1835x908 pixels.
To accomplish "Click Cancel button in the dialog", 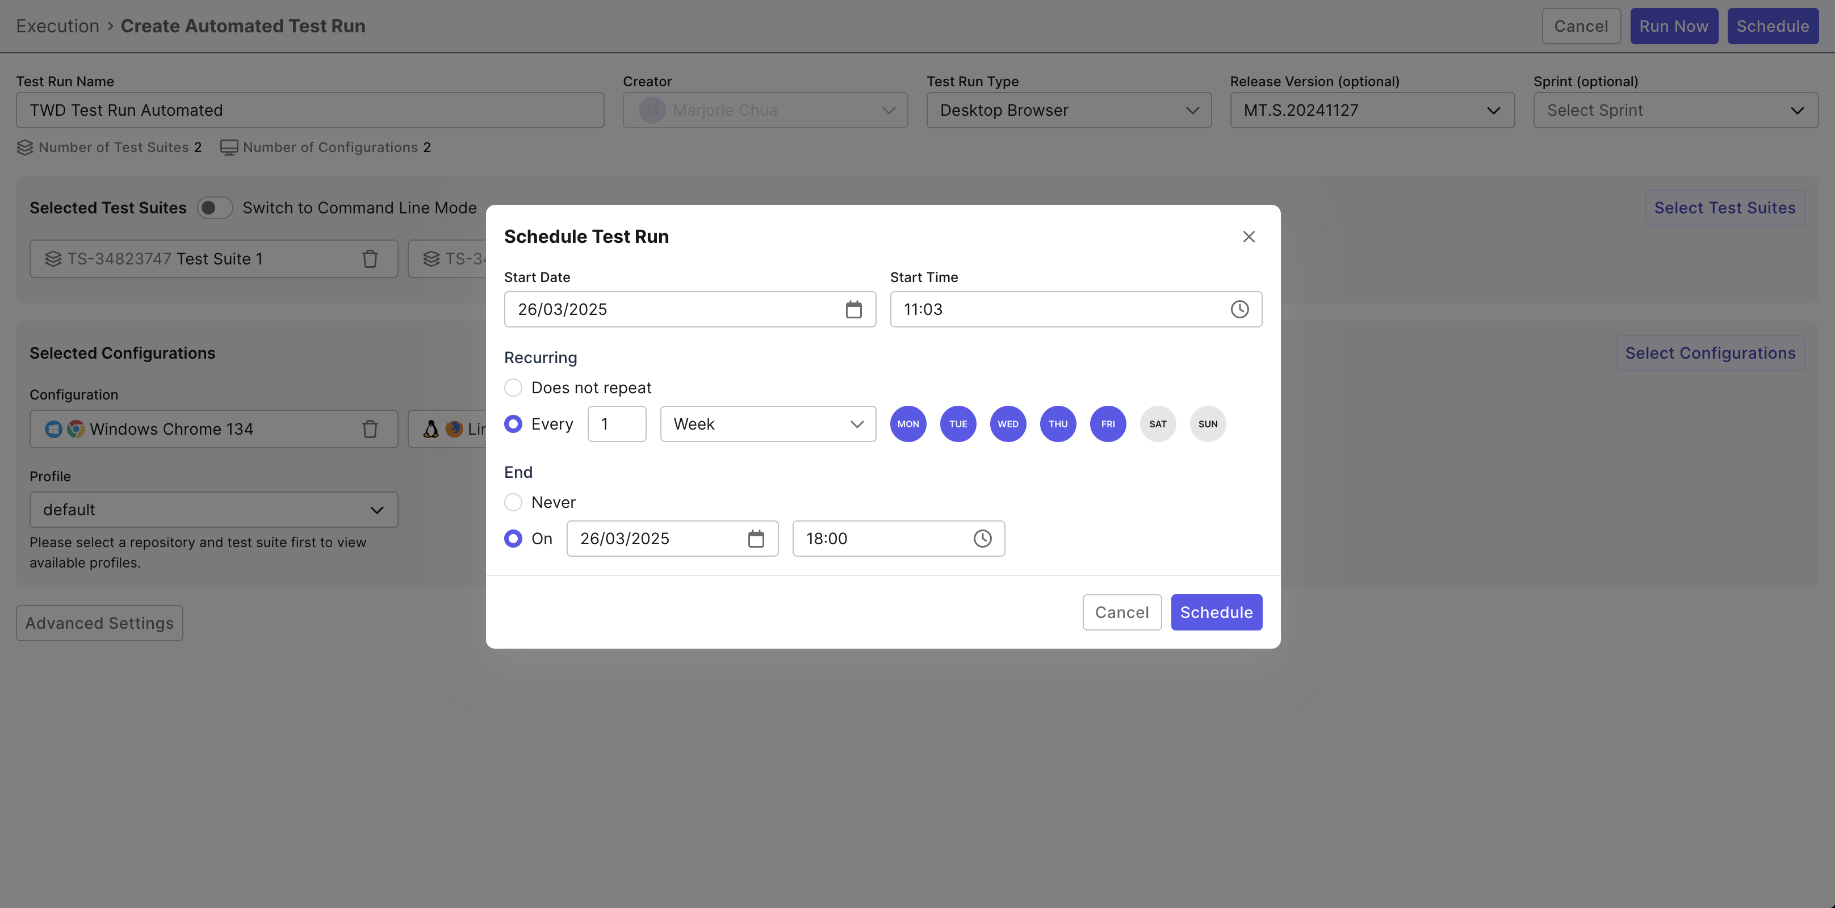I will pyautogui.click(x=1122, y=612).
